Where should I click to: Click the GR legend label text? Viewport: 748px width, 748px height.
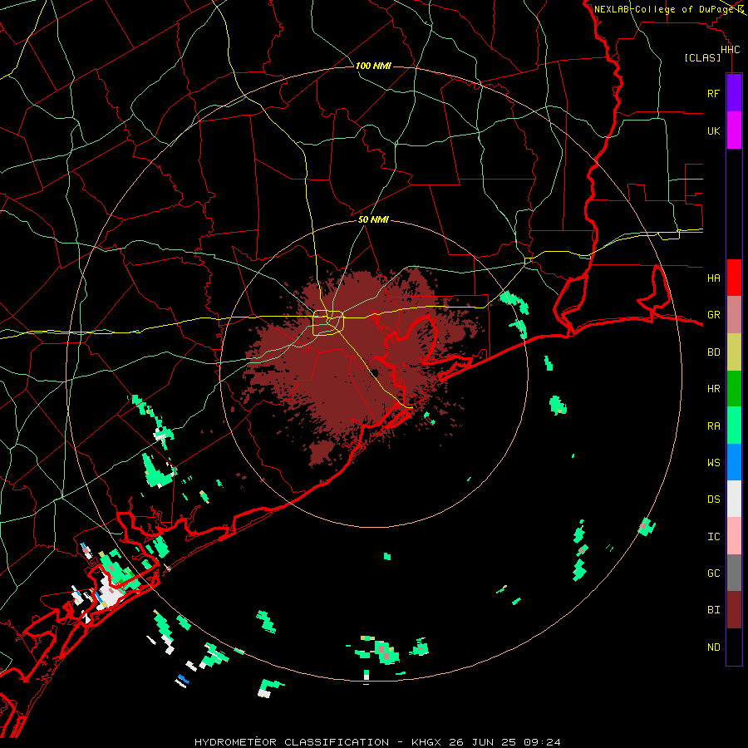713,315
